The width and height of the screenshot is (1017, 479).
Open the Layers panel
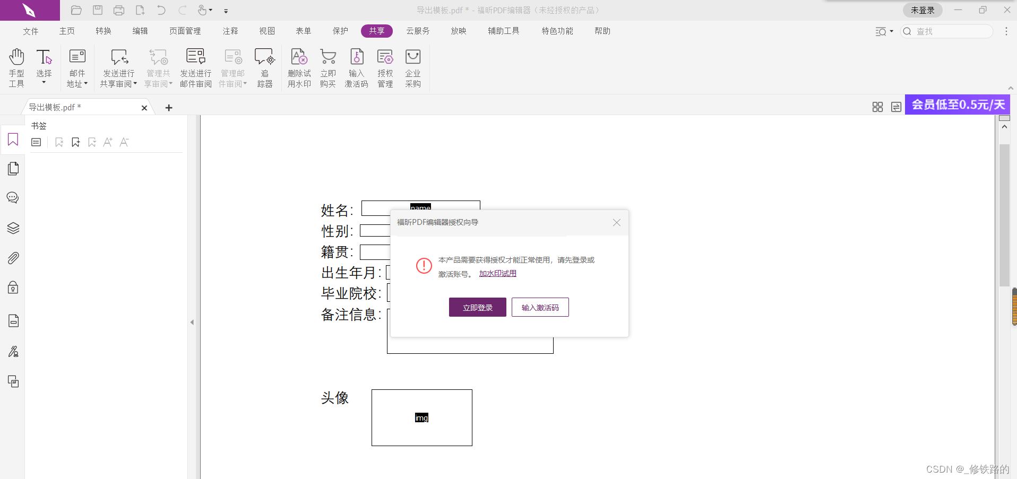pos(13,228)
